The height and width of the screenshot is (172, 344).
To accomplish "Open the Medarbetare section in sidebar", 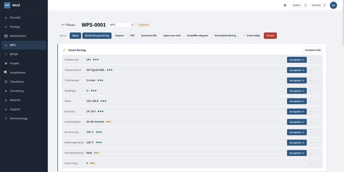I will [18, 36].
